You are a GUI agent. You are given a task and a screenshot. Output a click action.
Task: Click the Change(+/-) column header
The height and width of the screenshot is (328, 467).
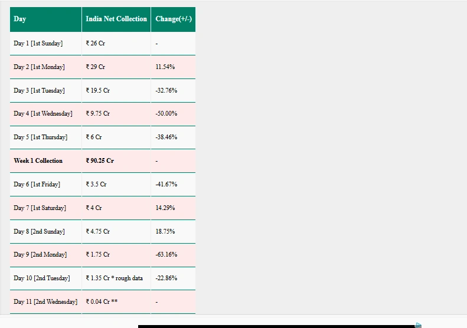pos(174,19)
